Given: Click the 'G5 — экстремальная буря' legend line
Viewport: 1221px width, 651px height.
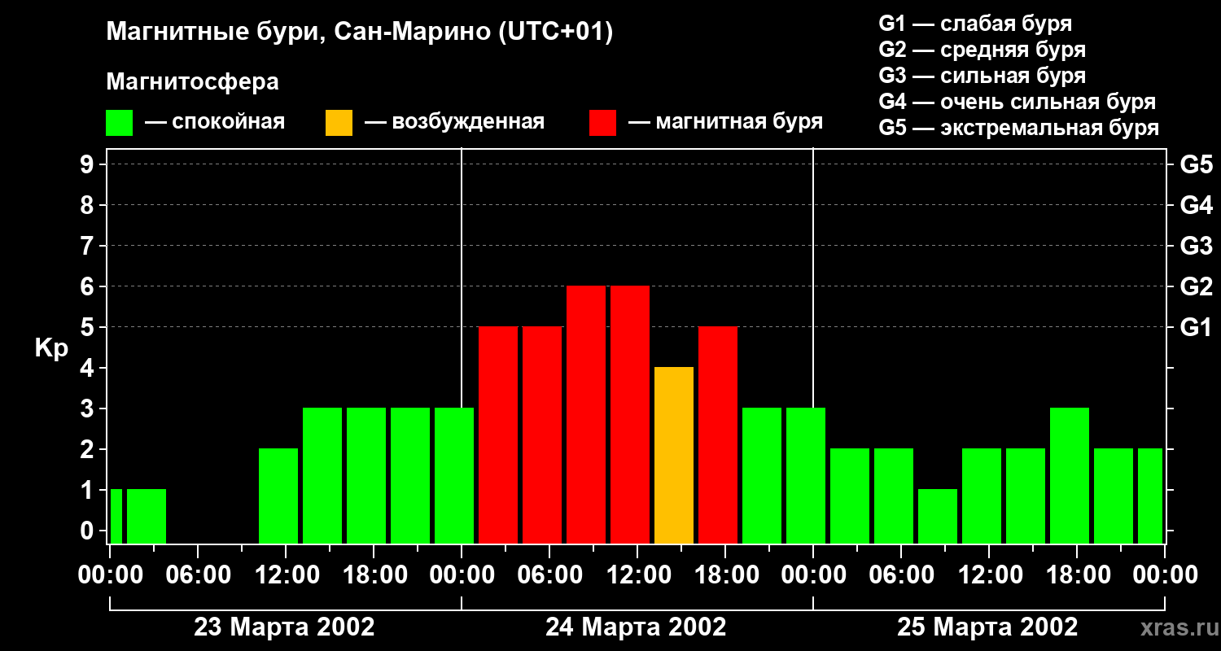Looking at the screenshot, I should (1019, 128).
